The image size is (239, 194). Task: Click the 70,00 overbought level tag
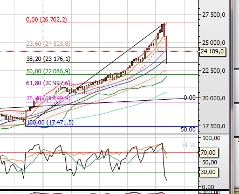[208, 153]
